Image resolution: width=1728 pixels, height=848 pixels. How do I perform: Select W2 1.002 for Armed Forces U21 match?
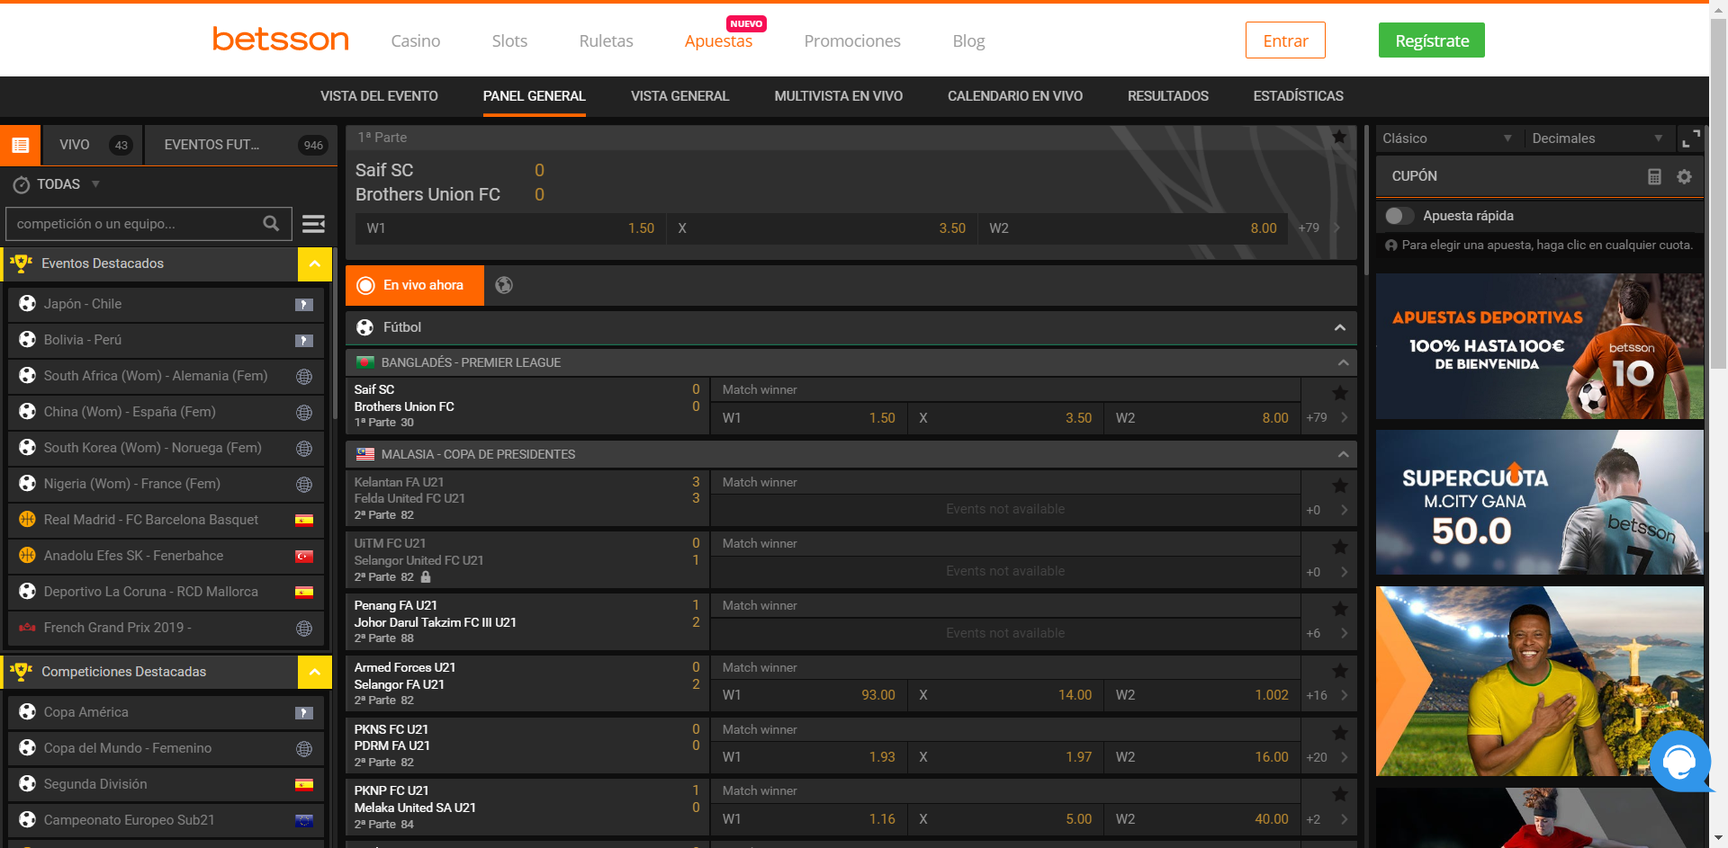click(1202, 695)
